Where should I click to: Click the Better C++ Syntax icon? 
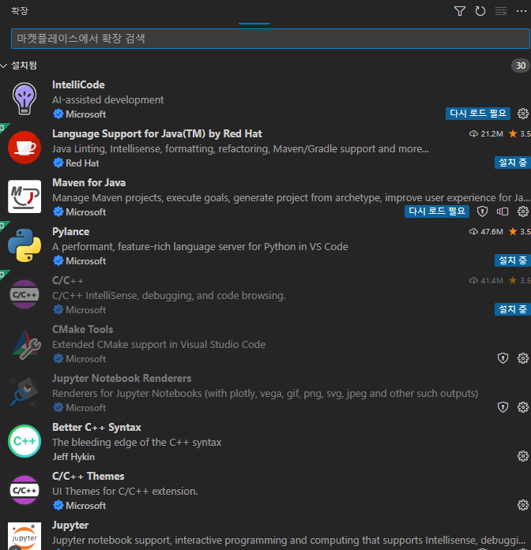point(24,441)
